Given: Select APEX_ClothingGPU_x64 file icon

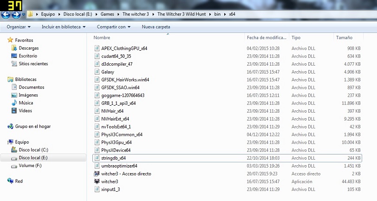Looking at the screenshot, I should 97,48.
